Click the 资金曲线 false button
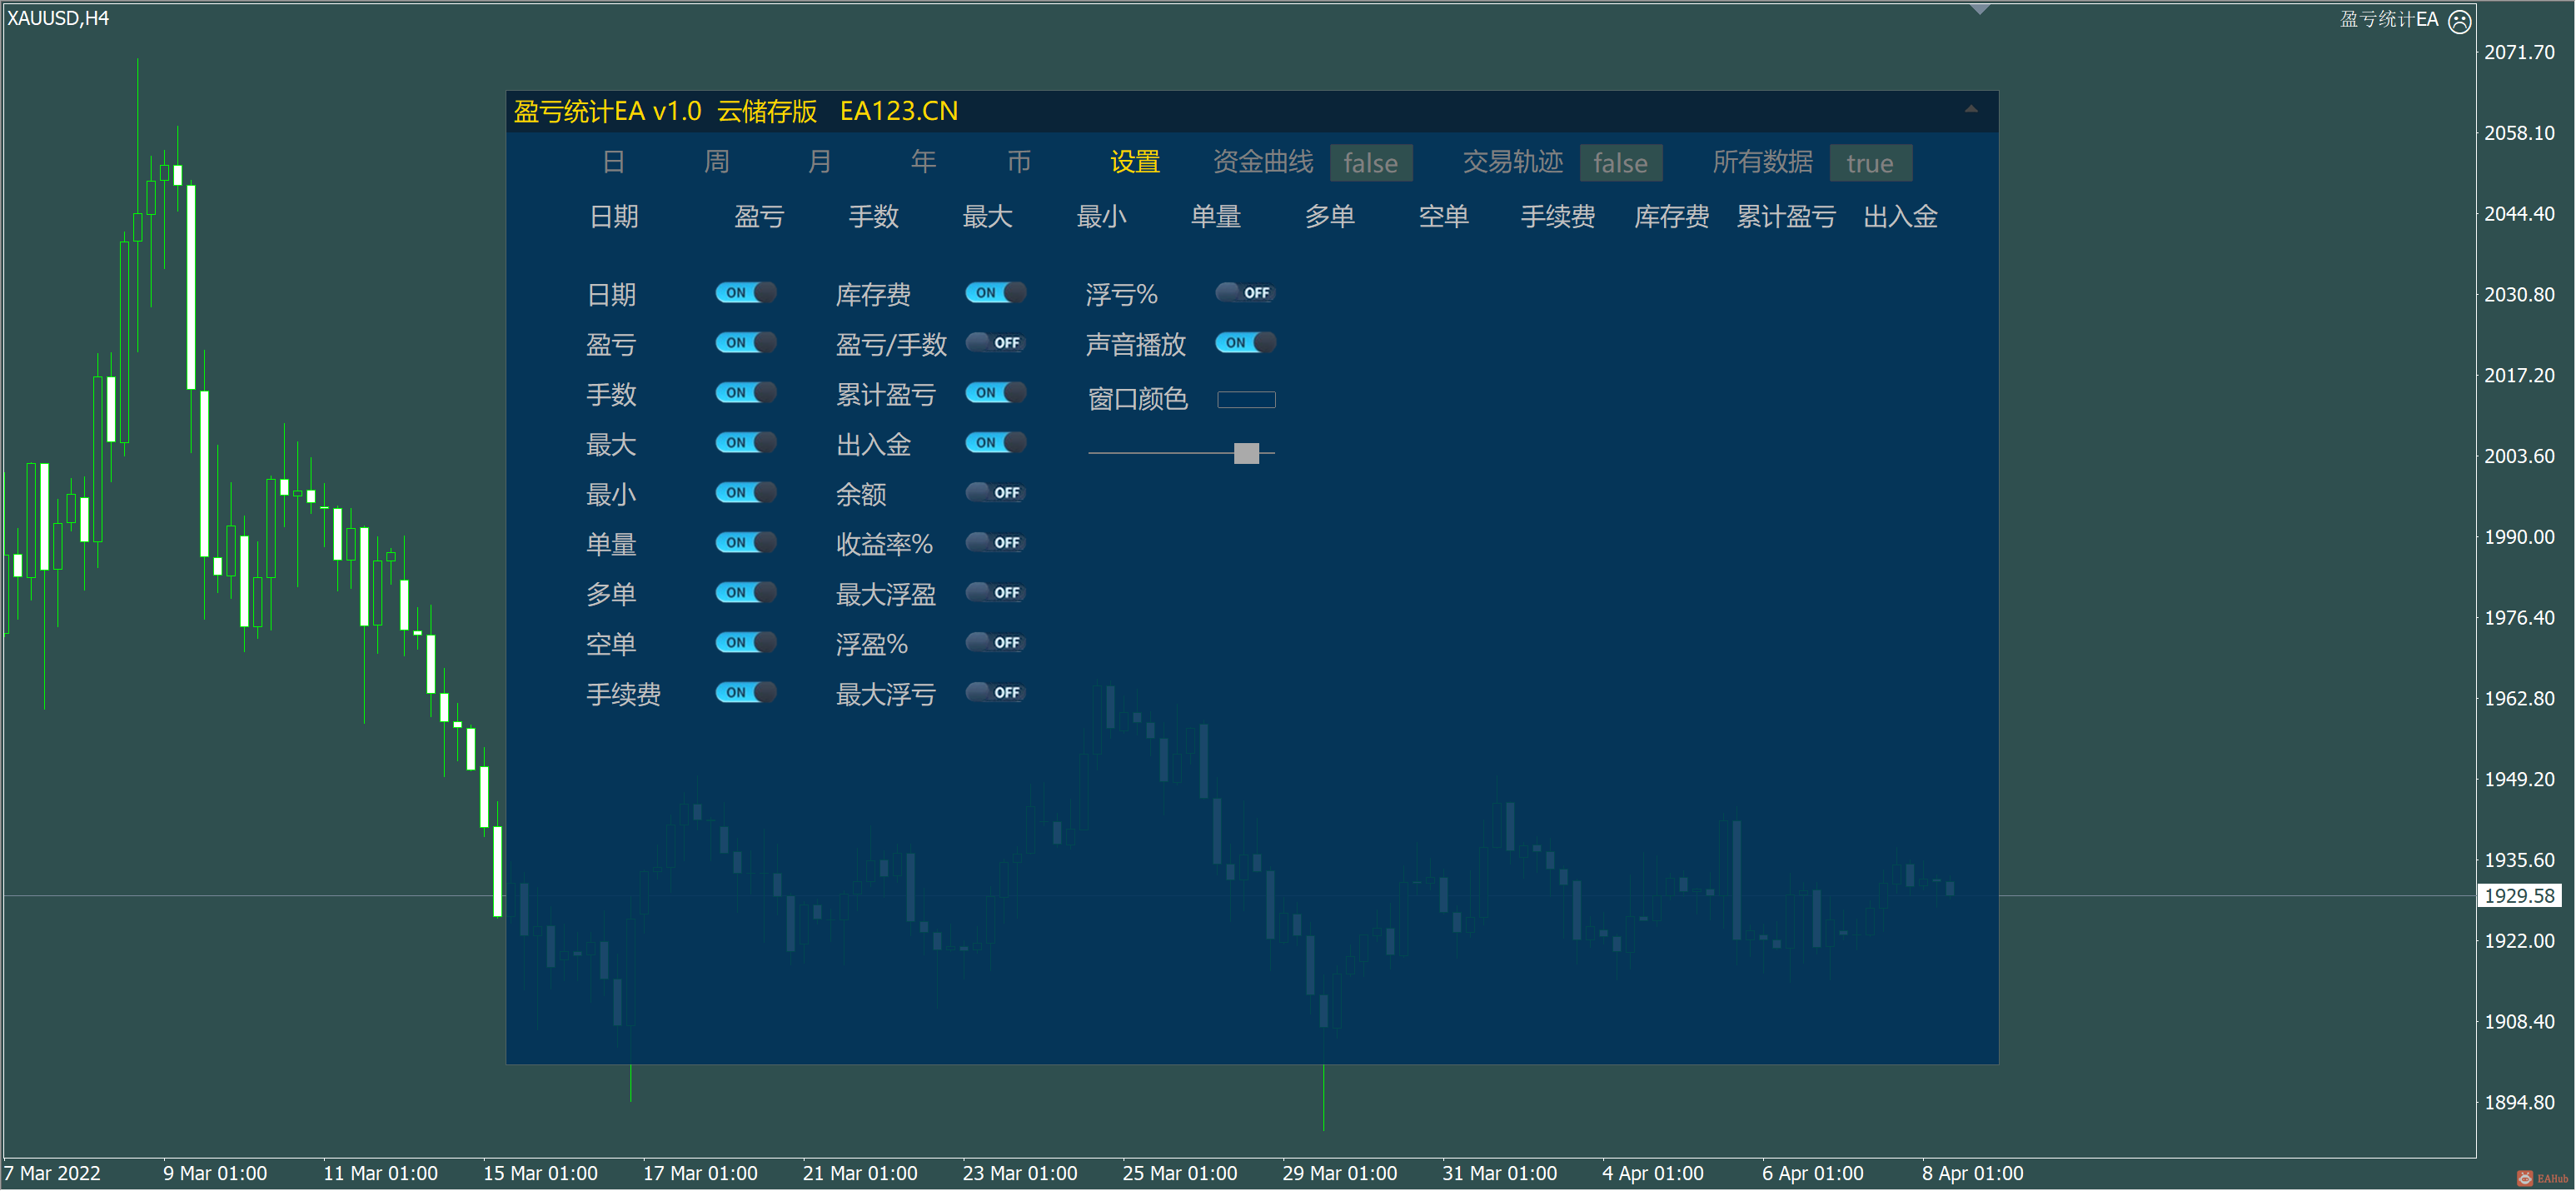Screen dimensions: 2576x1191 coord(1370,163)
